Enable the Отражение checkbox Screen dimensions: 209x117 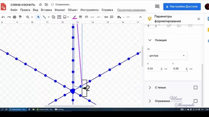coord(195,101)
